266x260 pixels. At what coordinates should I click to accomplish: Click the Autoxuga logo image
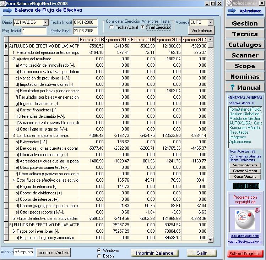(x=245, y=220)
